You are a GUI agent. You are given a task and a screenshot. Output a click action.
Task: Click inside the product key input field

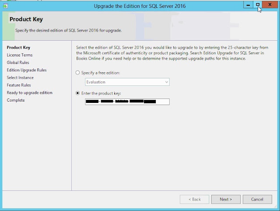tap(127, 102)
